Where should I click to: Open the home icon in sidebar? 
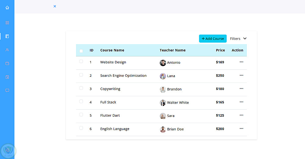[7, 8]
